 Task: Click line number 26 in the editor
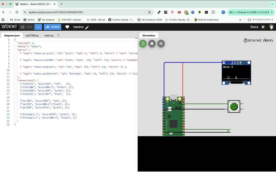coord(8,124)
